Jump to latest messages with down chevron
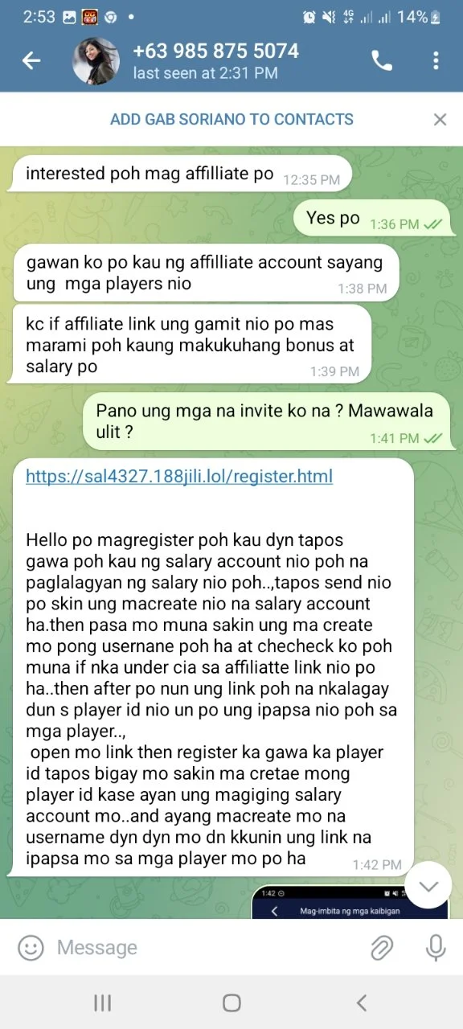 click(x=429, y=886)
